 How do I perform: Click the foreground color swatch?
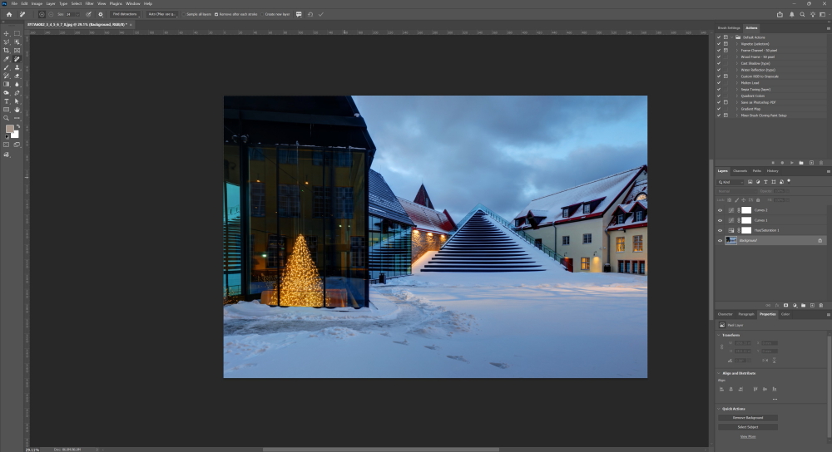(x=10, y=129)
